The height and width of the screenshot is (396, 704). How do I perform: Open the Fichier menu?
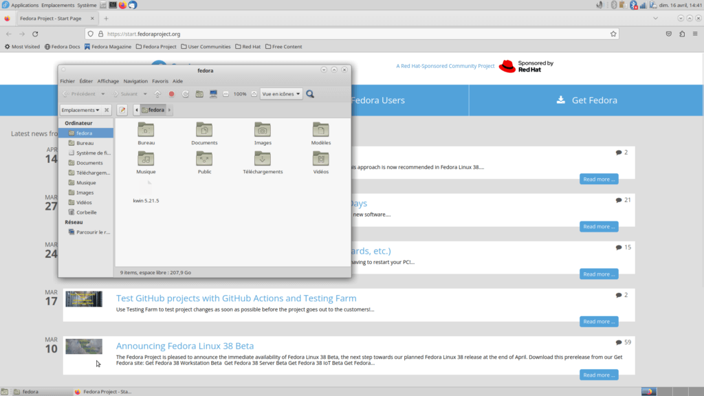point(67,81)
